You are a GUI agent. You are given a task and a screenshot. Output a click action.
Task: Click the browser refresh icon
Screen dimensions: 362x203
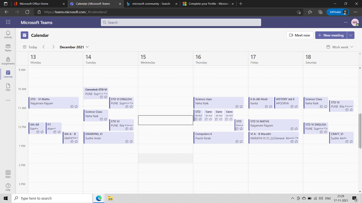tap(27, 12)
